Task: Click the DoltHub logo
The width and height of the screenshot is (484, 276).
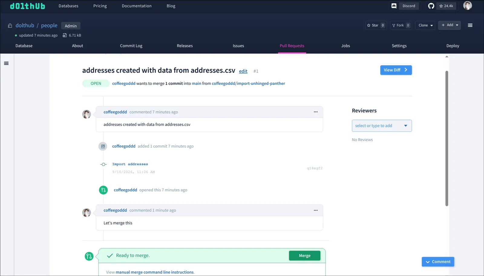Action: 28,6
